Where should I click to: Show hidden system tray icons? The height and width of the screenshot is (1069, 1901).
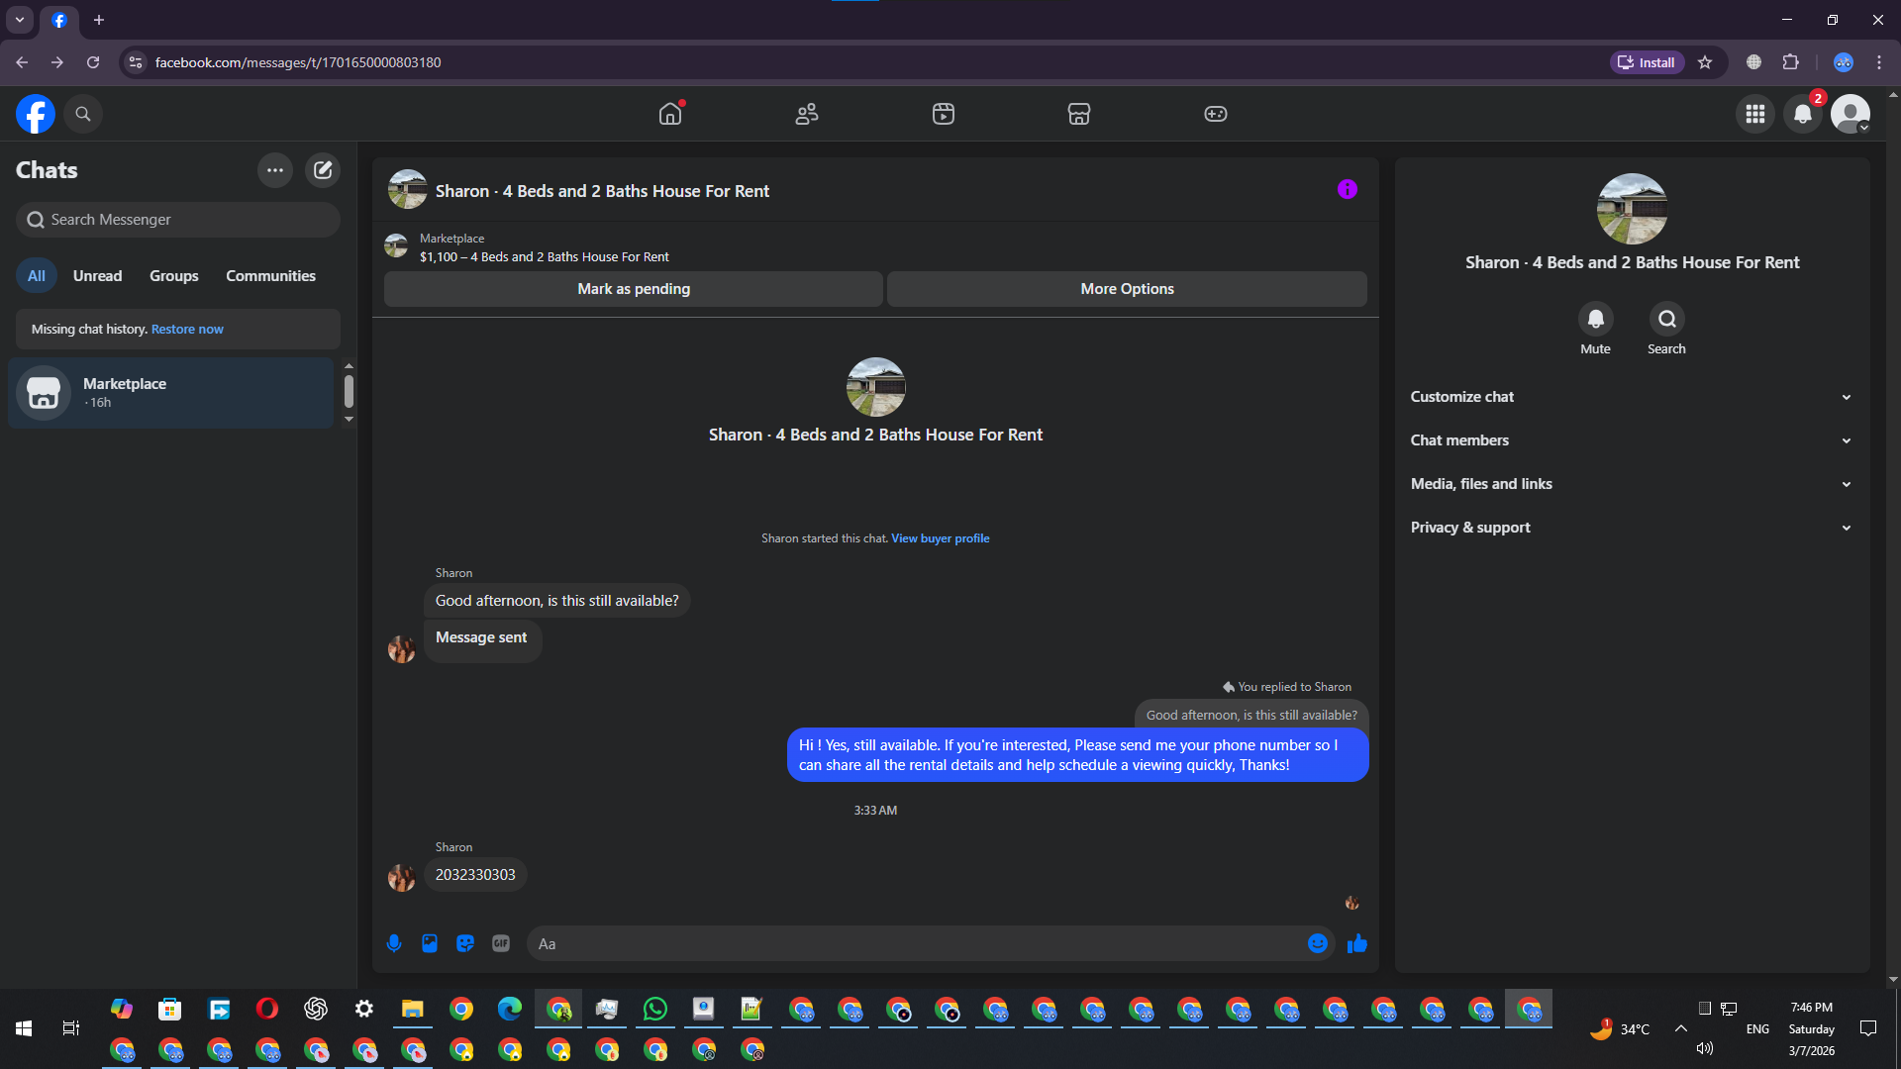pyautogui.click(x=1681, y=1028)
